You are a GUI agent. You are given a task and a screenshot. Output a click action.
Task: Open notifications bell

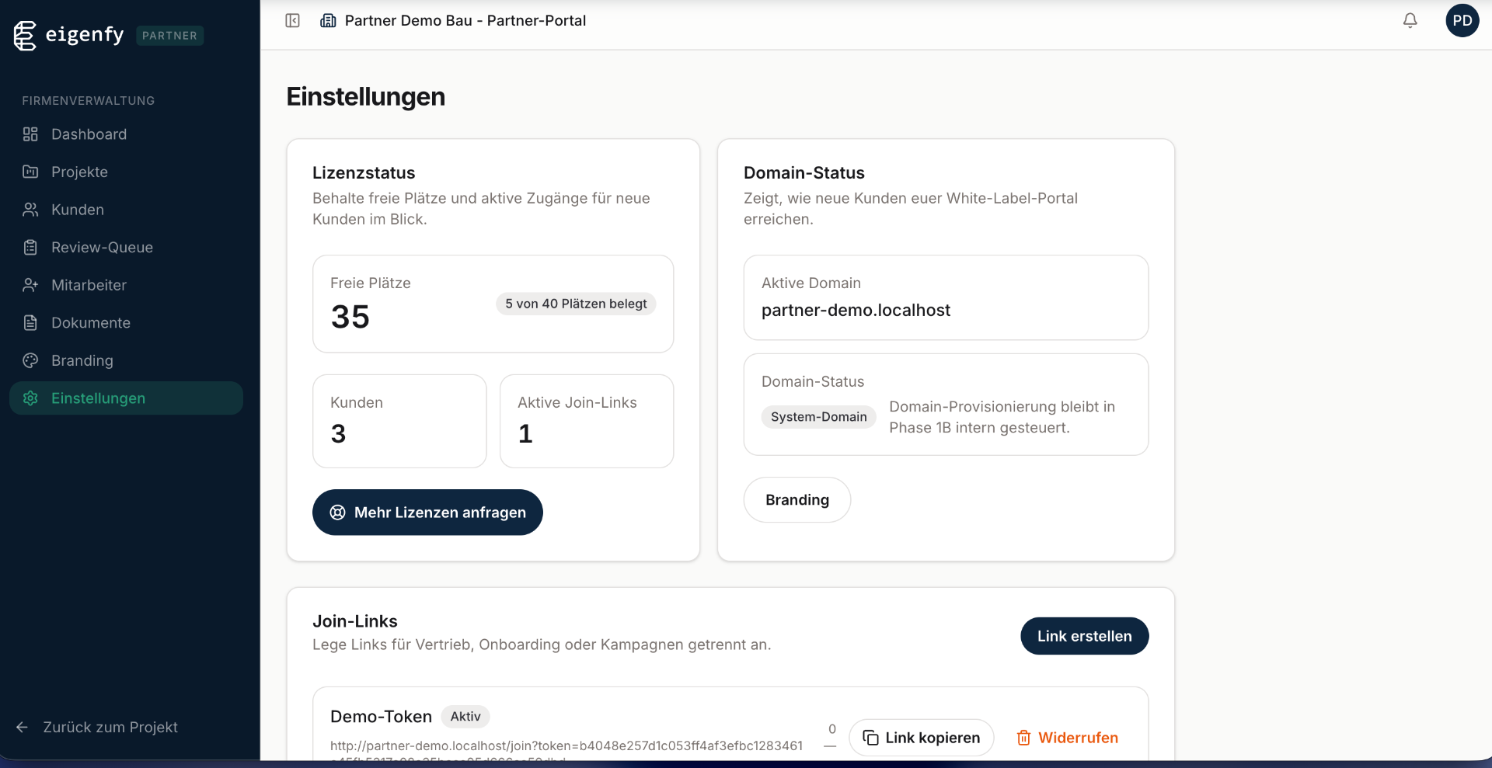[1410, 21]
